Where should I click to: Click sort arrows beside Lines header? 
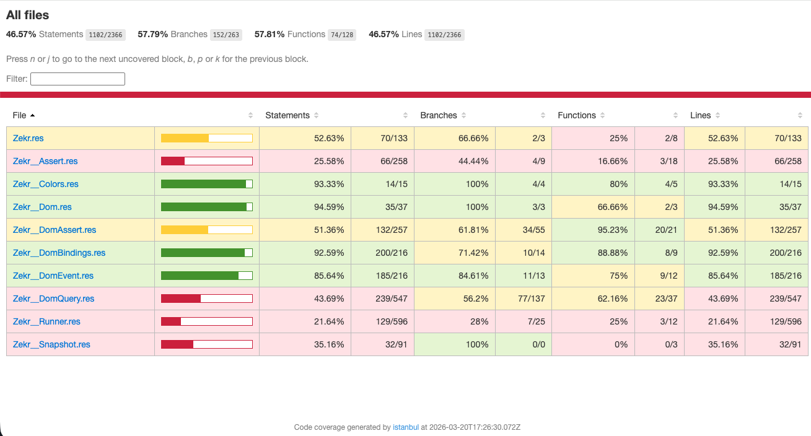click(x=717, y=116)
